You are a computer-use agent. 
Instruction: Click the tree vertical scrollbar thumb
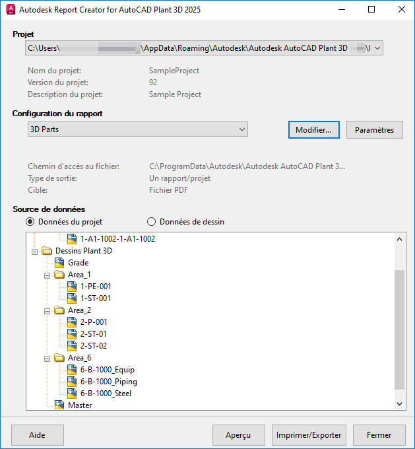click(x=400, y=329)
